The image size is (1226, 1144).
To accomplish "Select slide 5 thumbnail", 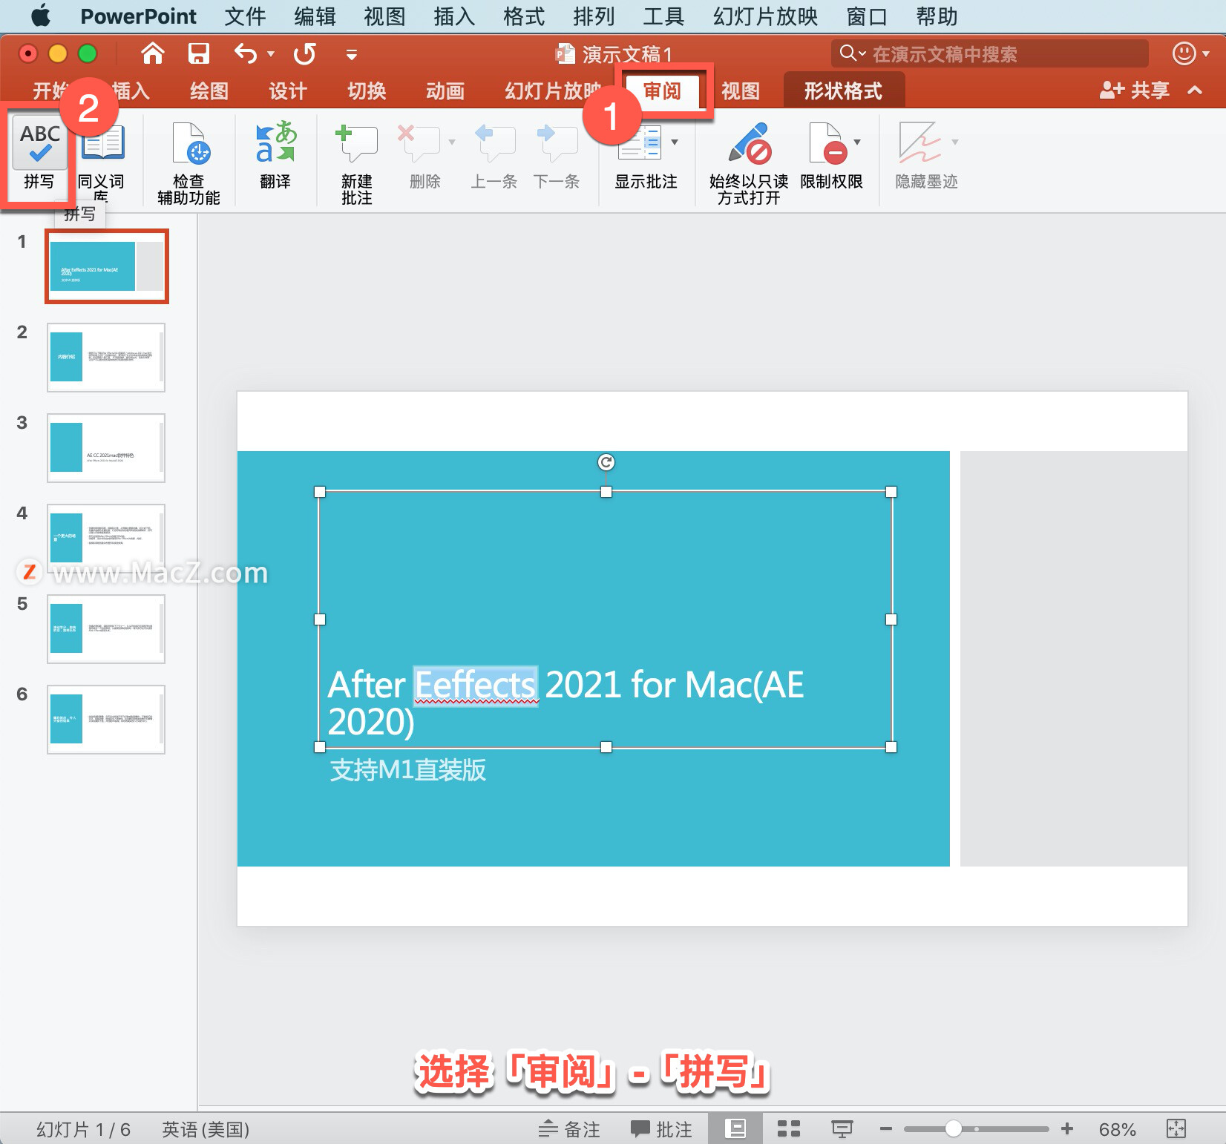I will pyautogui.click(x=106, y=629).
